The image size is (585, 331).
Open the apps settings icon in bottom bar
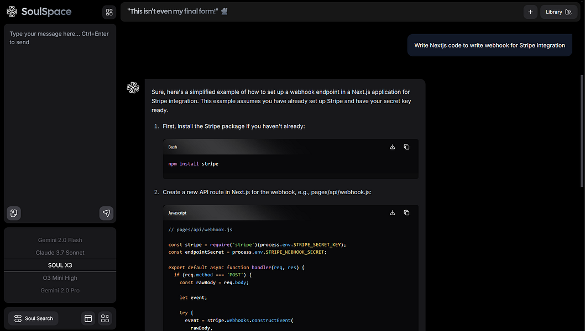click(105, 318)
